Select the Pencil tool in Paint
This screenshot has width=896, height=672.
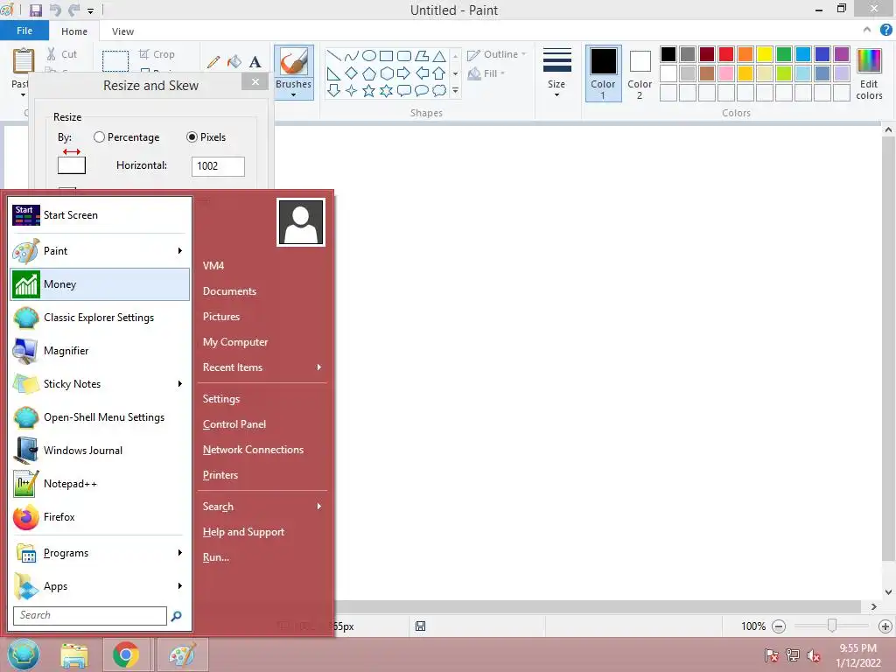point(213,62)
